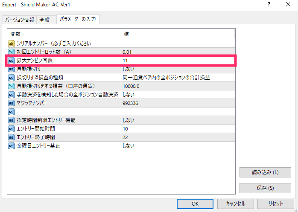Screen dimensions: 298x212
Task: Click the リセット button
Action: pyautogui.click(x=275, y=203)
